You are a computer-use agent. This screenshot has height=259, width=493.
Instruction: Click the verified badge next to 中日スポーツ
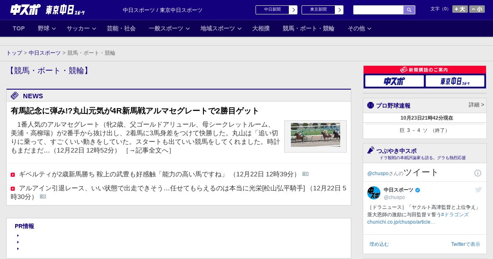click(418, 190)
